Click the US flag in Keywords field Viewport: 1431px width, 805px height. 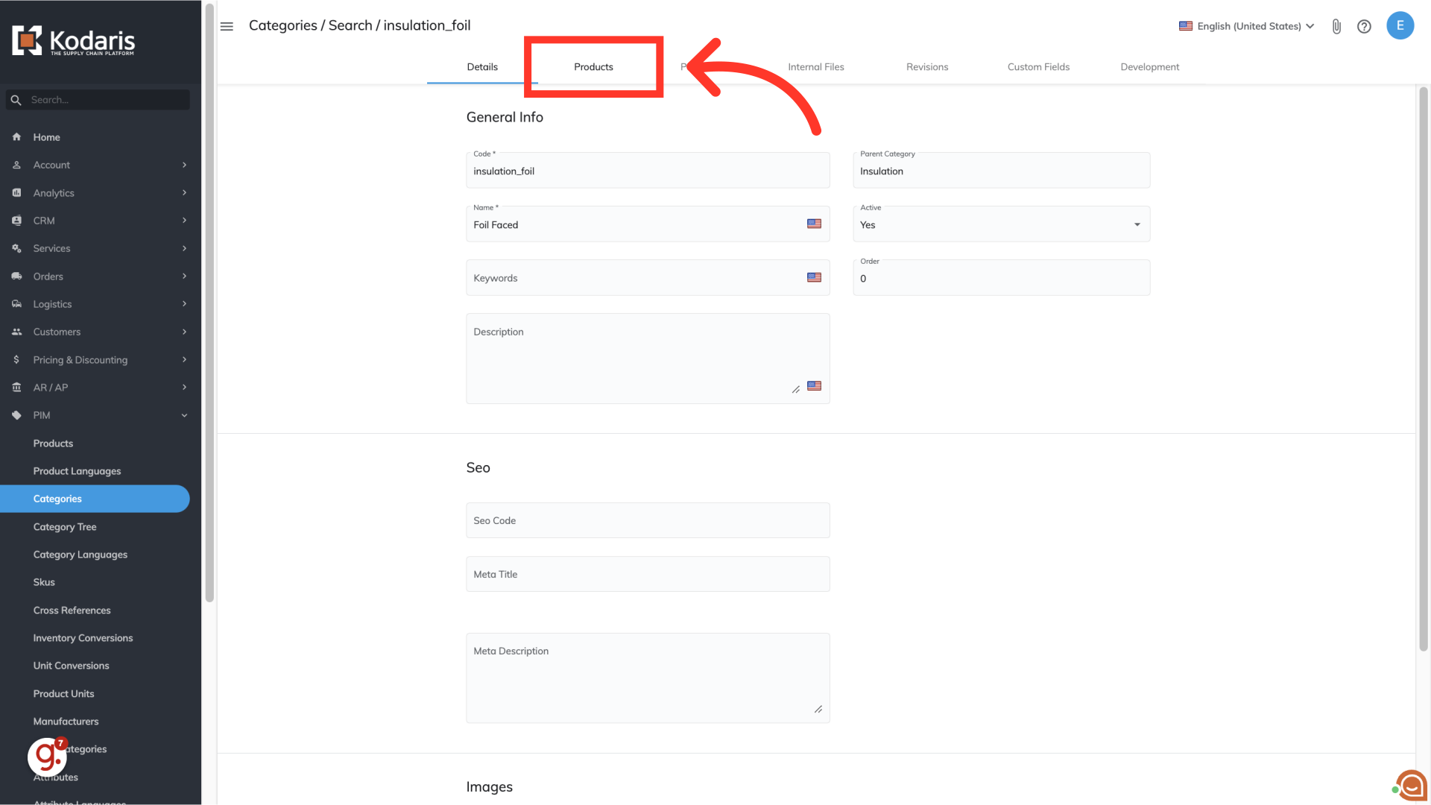tap(814, 277)
